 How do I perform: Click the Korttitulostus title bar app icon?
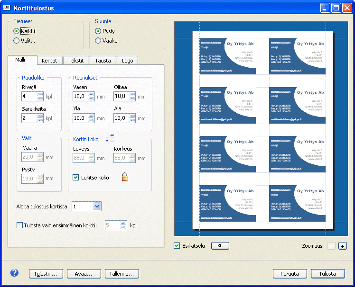click(x=7, y=8)
